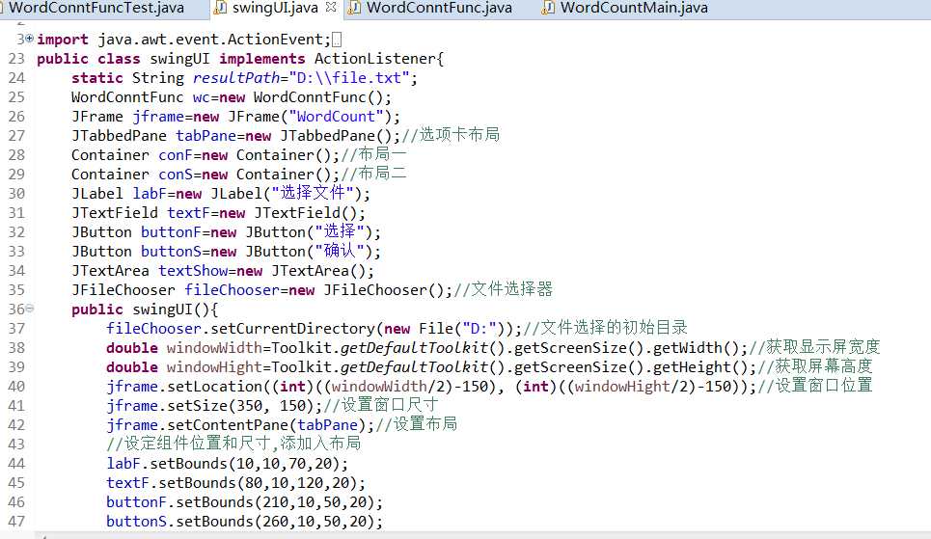Click the fileChooser declaration on line 35
This screenshot has height=539, width=931.
(x=232, y=290)
